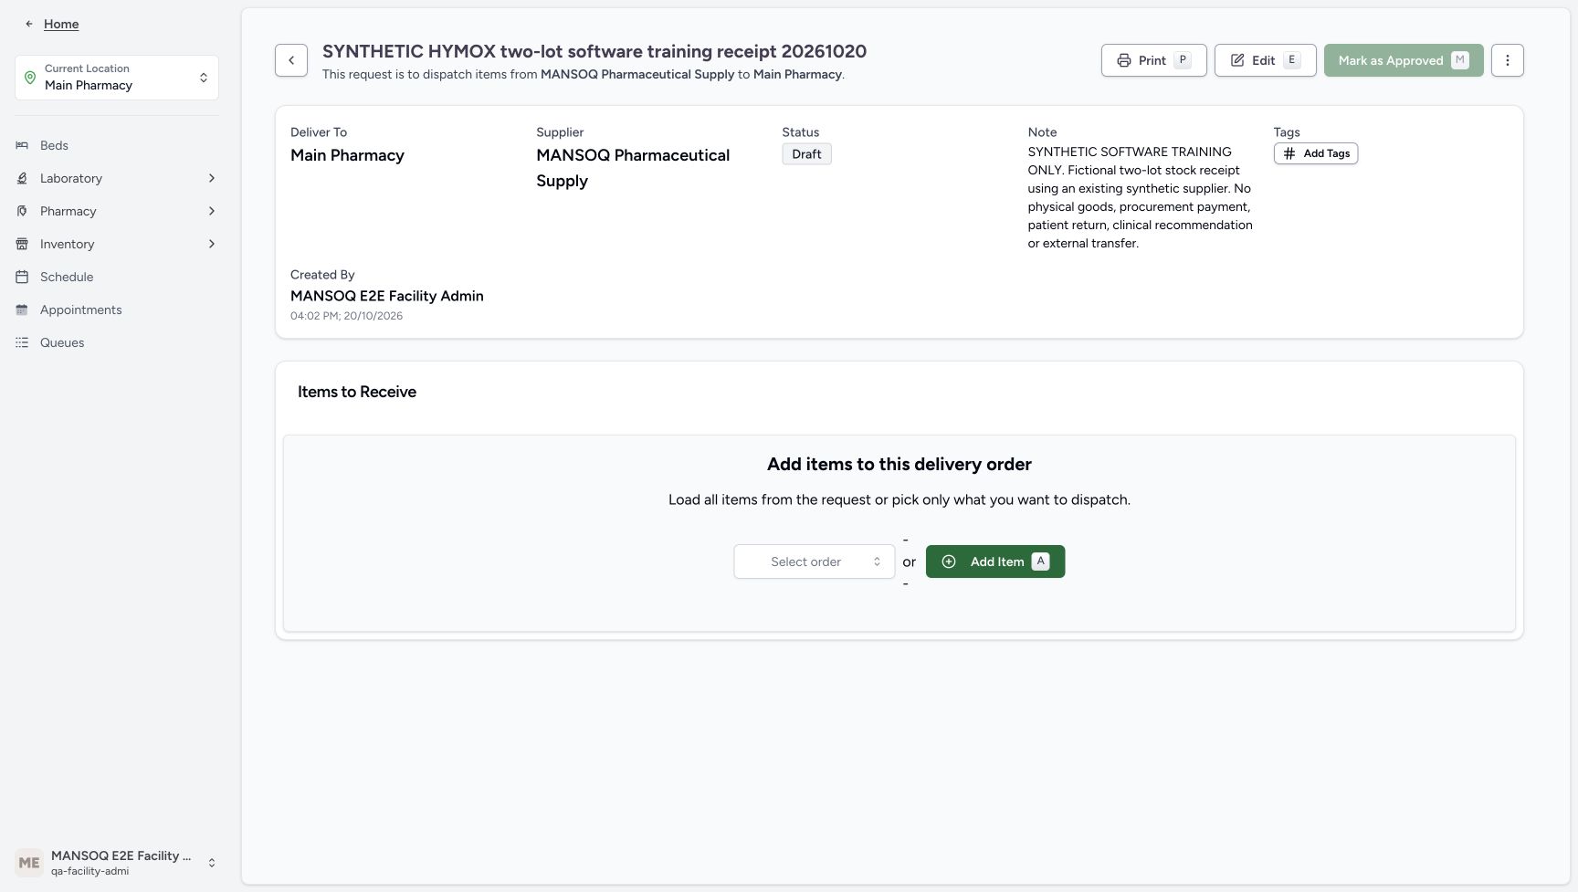Screen dimensions: 1578x892
Task: Open the Current Location selector
Action: pyautogui.click(x=117, y=78)
